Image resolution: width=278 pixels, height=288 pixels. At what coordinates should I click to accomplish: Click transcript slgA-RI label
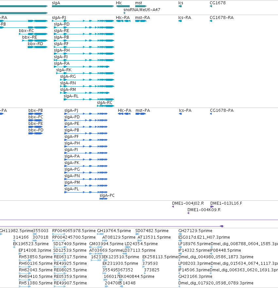click(61, 57)
